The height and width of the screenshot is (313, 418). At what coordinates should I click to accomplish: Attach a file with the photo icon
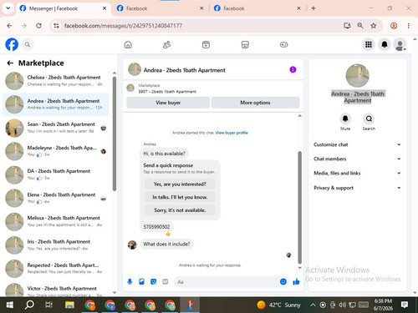pos(141,282)
